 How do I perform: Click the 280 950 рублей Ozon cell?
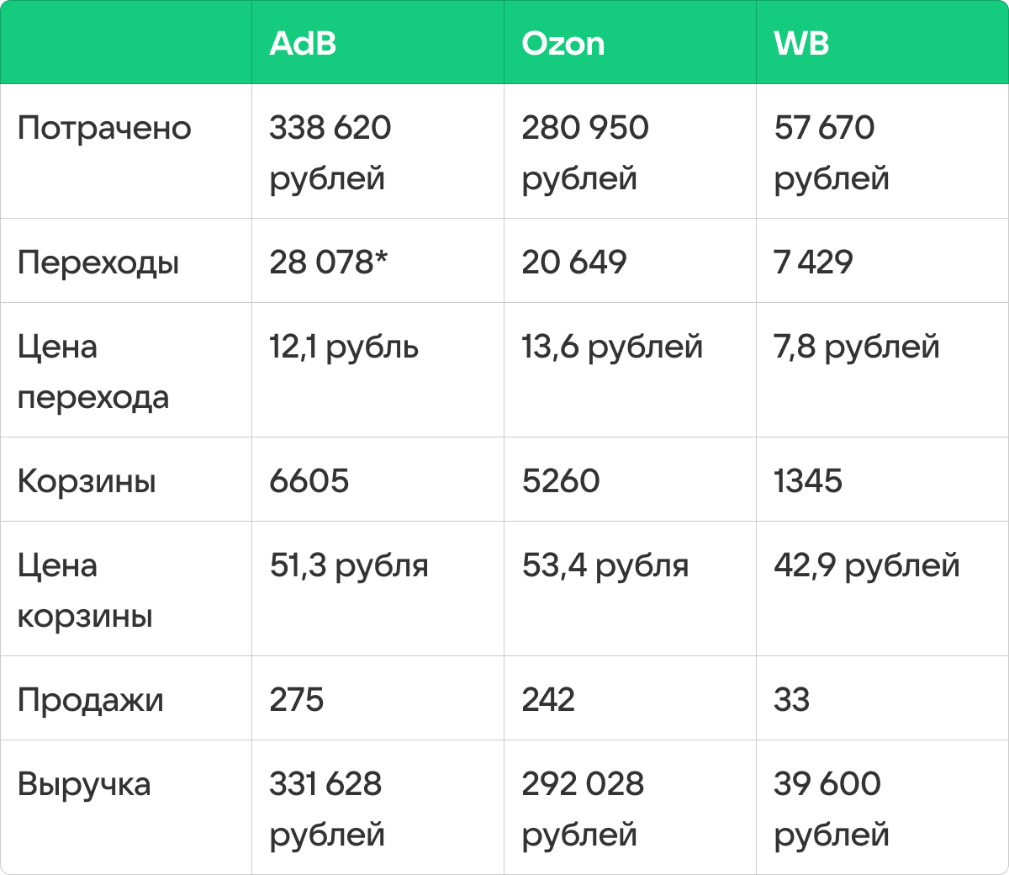(584, 152)
